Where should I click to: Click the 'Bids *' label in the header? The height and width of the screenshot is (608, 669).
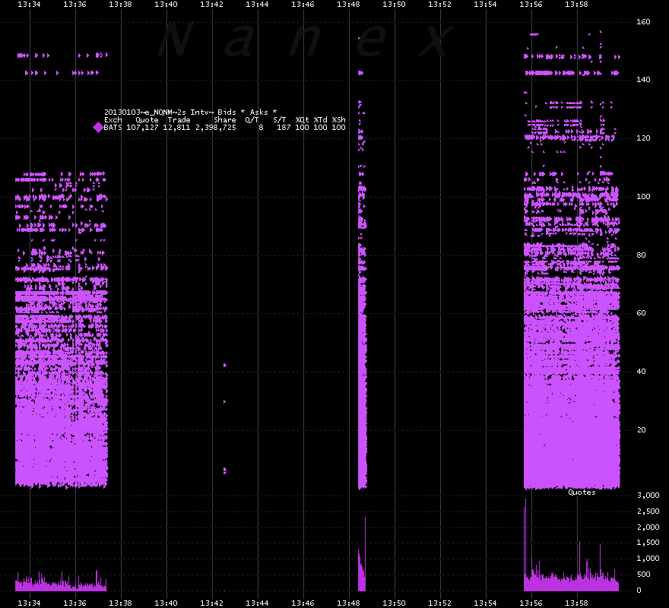(x=231, y=112)
